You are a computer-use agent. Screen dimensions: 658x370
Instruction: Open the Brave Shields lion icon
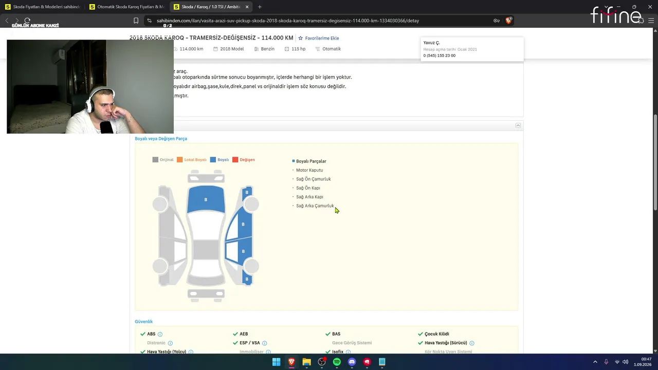(508, 21)
